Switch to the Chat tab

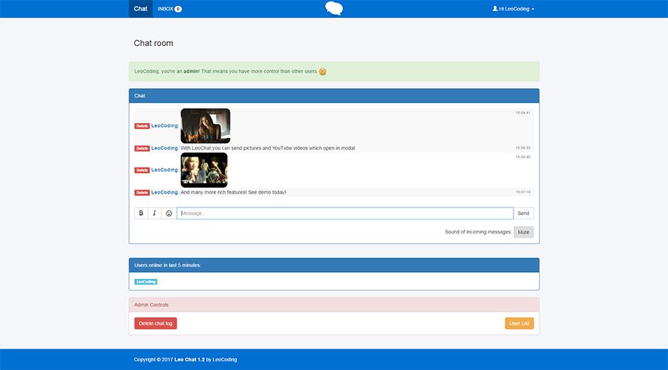click(x=140, y=9)
